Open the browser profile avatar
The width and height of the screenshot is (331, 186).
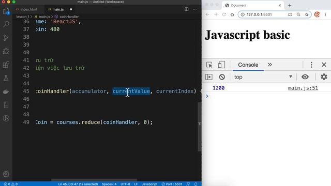(x=317, y=14)
